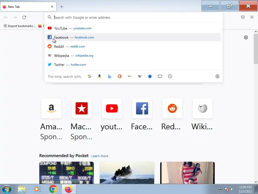Open the volume speaker tray icon
Image resolution: width=258 pixels, height=194 pixels.
pos(233,189)
